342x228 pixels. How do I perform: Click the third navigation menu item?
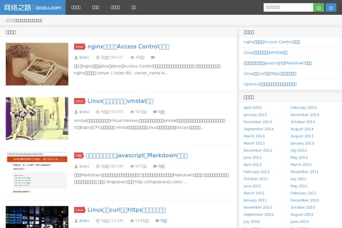pos(115,7)
